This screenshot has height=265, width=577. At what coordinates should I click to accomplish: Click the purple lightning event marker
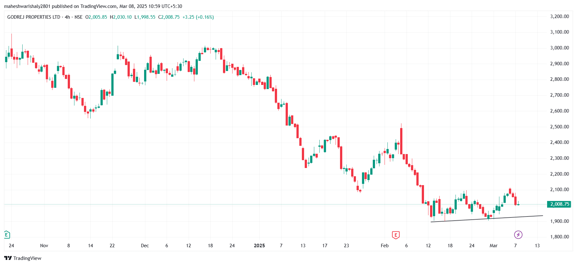(518, 235)
